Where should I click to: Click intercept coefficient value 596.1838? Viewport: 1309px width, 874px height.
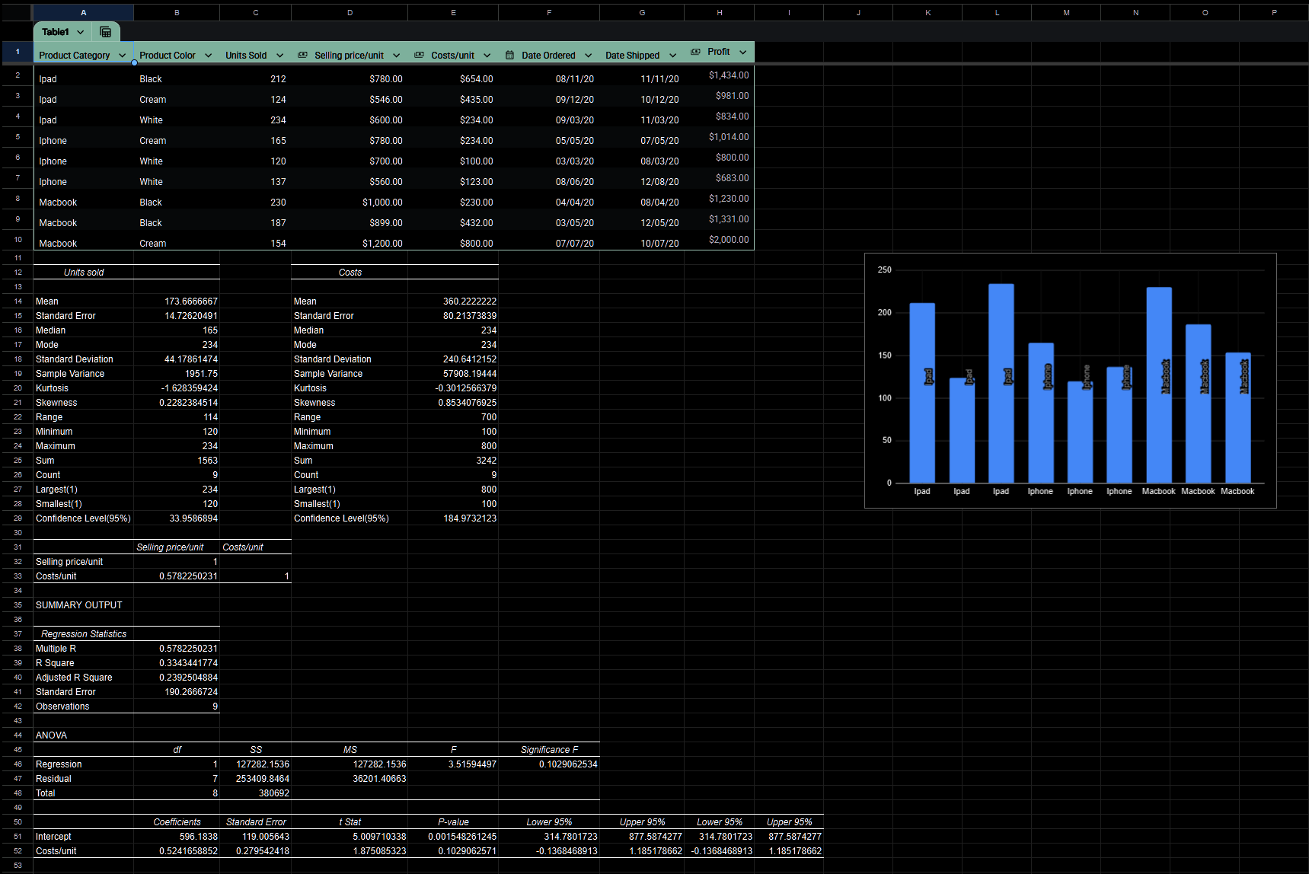199,837
